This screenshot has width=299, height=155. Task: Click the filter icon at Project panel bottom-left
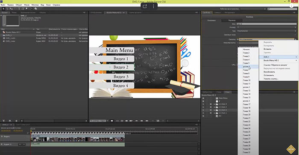click(3, 121)
